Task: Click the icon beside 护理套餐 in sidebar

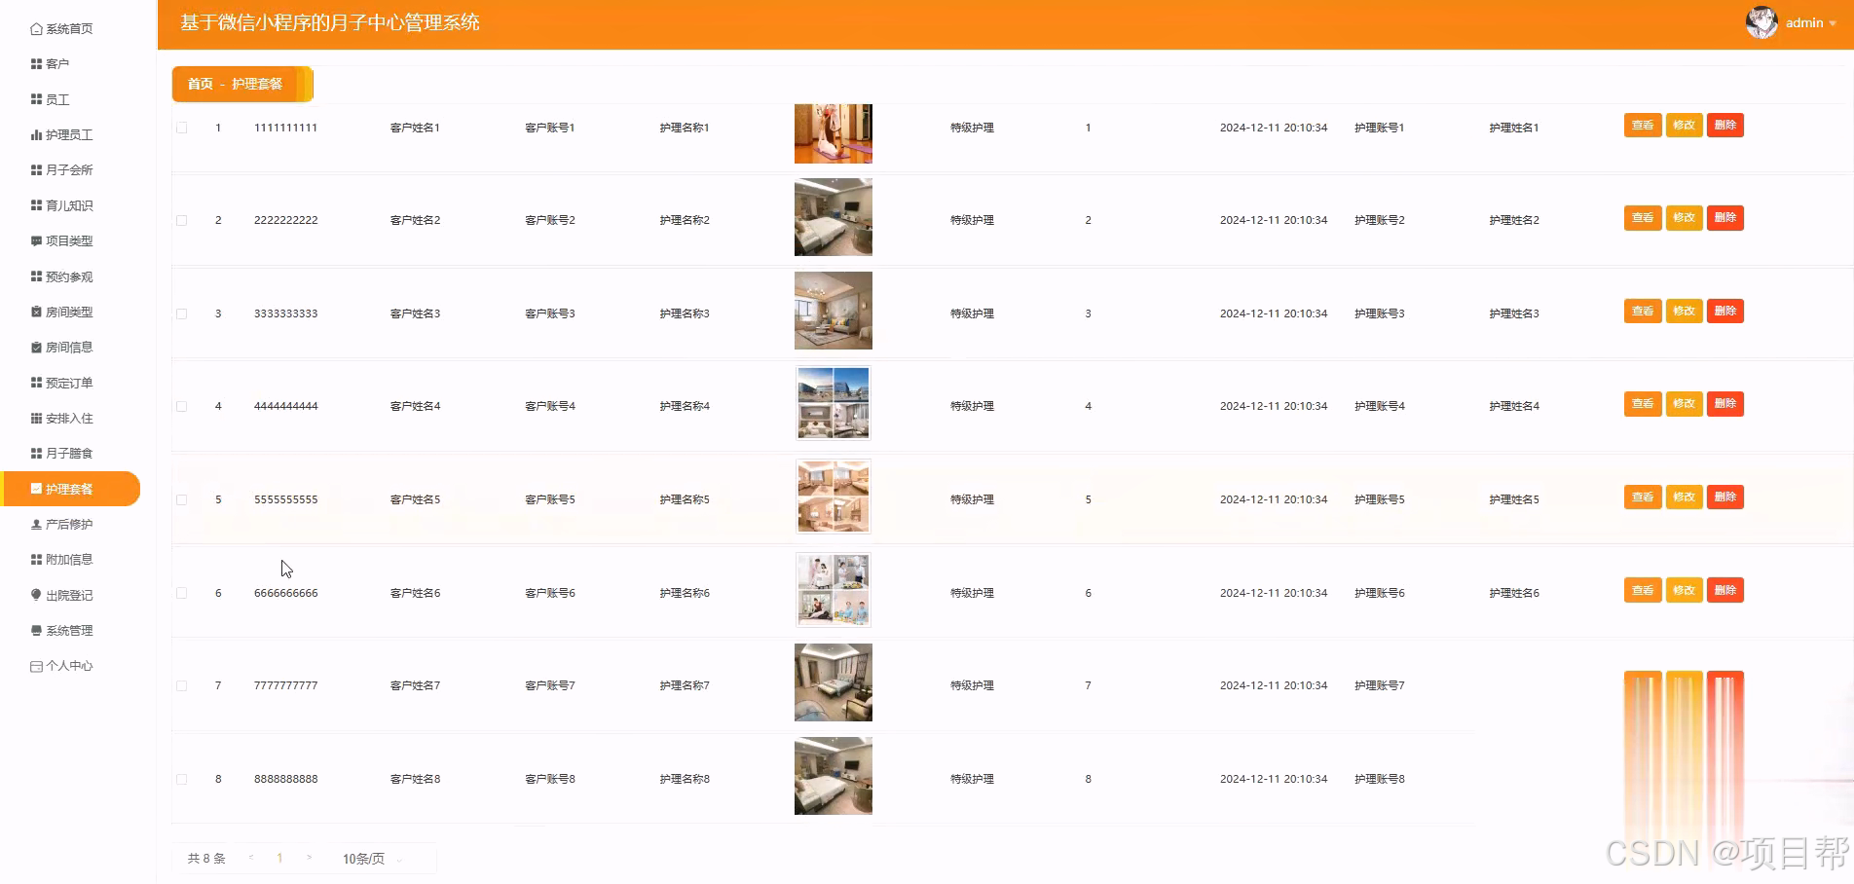Action: pyautogui.click(x=36, y=489)
